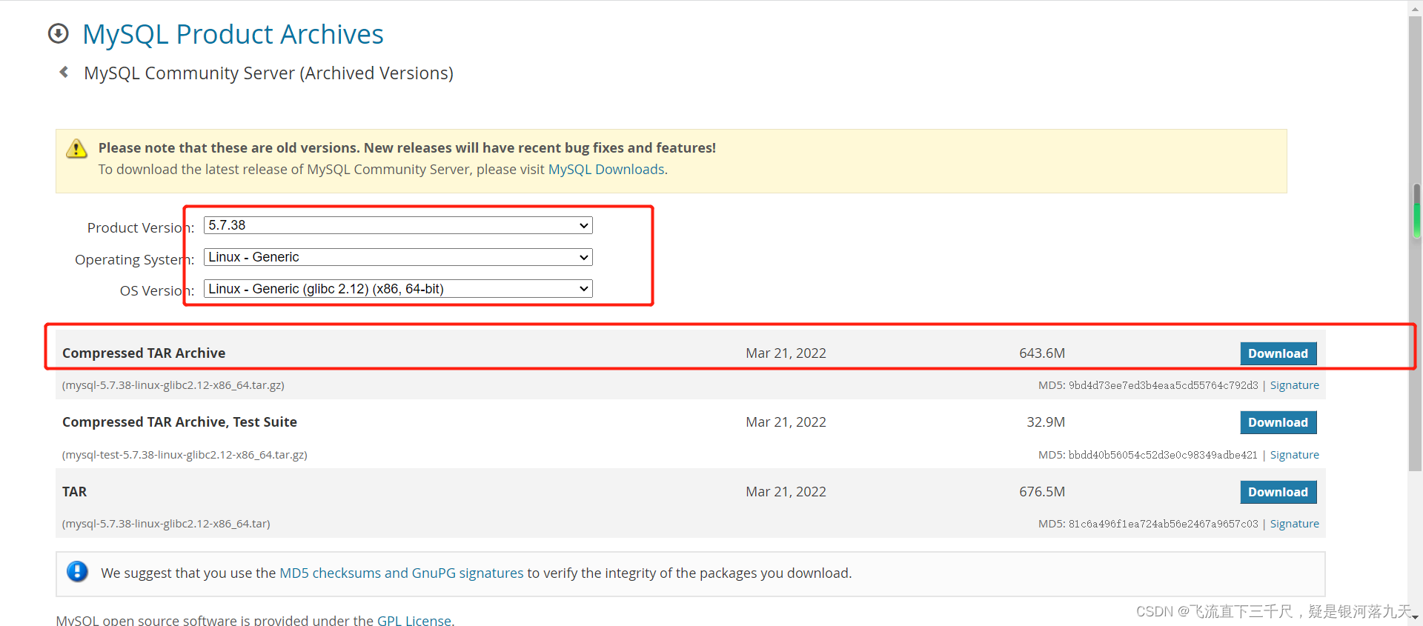Click Mar 21, 2022 date in TAR row

(786, 492)
